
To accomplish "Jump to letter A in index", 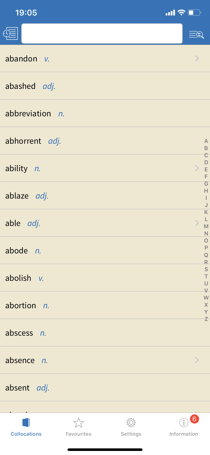I will tap(206, 141).
